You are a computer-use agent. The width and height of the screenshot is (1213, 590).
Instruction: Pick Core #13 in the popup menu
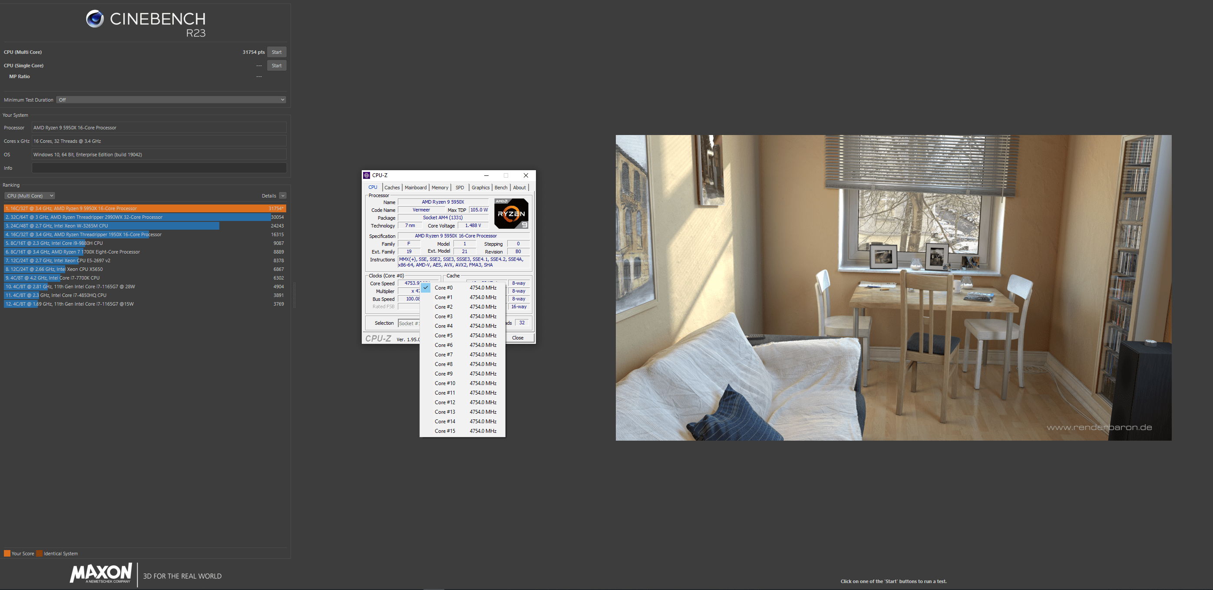[x=463, y=412]
